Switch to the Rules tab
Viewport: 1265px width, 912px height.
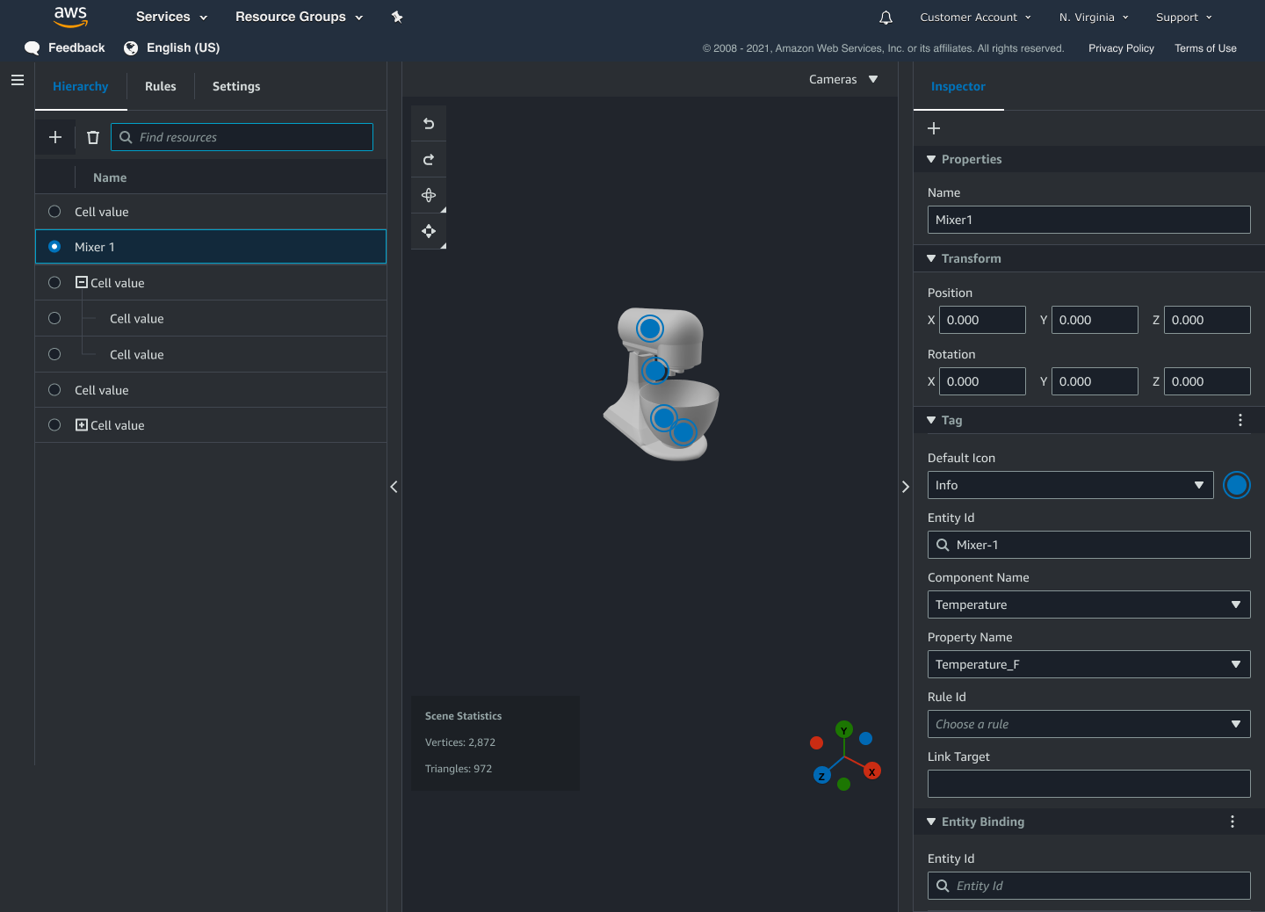coord(160,86)
